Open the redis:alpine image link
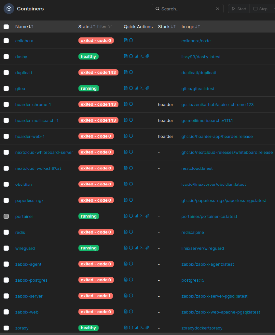This screenshot has height=335, width=275. [x=192, y=233]
